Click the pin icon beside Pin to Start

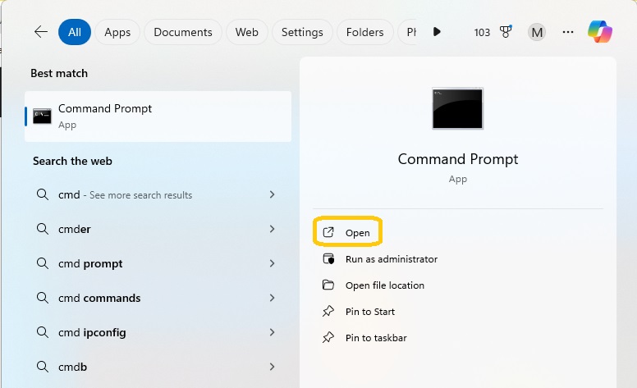328,311
